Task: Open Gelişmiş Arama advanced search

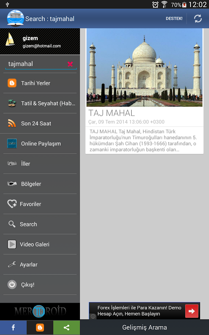Action: [145, 327]
